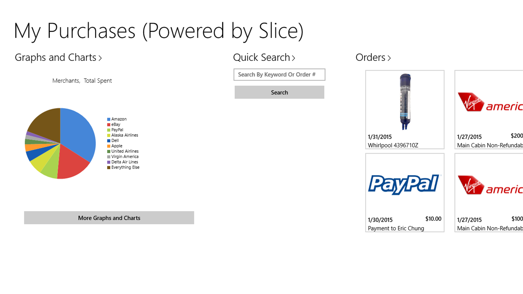Click the More Graphs and Charts button
This screenshot has height=294, width=523.
[109, 217]
